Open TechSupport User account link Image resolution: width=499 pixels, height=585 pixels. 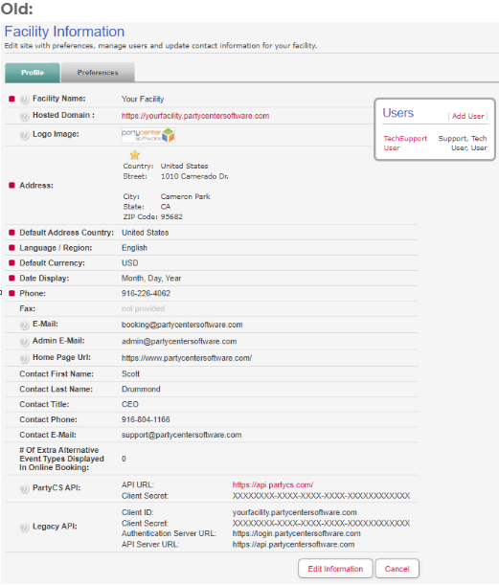click(x=405, y=143)
